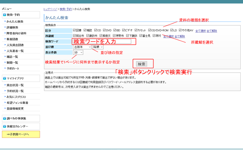Click the マイライブラリ section header icon

5,78
